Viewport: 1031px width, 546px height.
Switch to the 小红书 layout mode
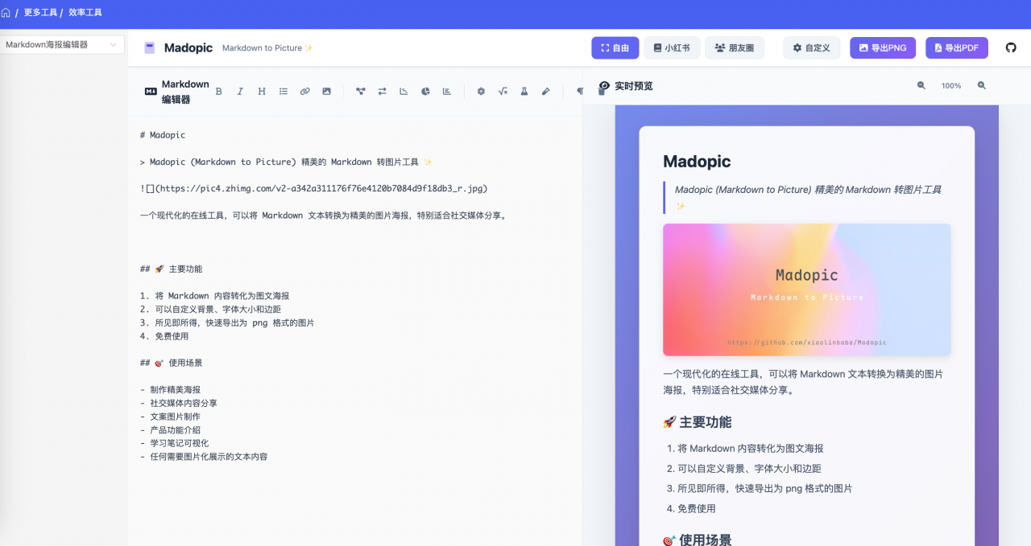click(x=672, y=48)
